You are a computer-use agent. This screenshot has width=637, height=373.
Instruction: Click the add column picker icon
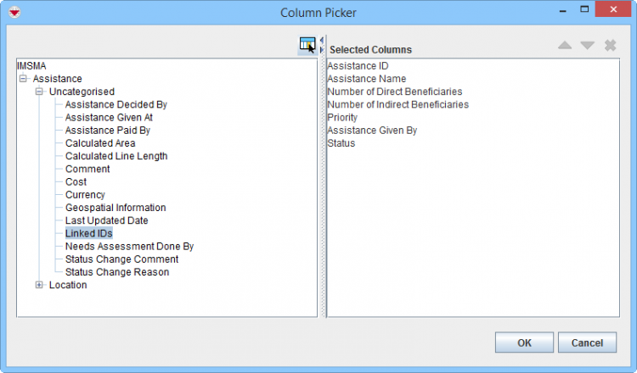pos(307,44)
